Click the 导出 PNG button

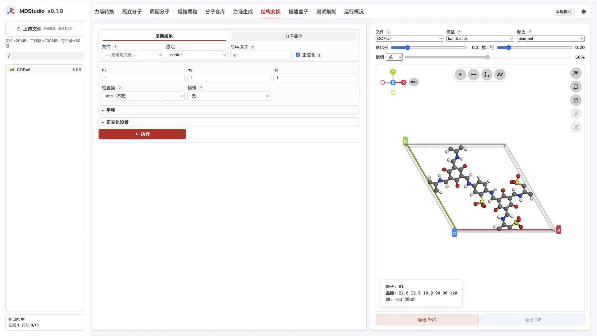pos(427,320)
